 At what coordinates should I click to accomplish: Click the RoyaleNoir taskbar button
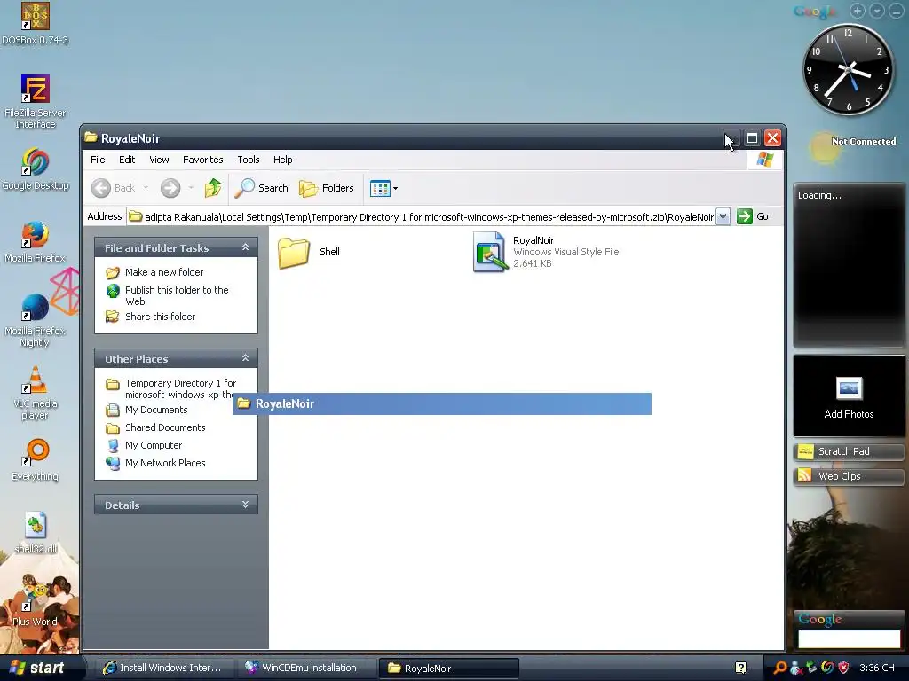tap(447, 668)
